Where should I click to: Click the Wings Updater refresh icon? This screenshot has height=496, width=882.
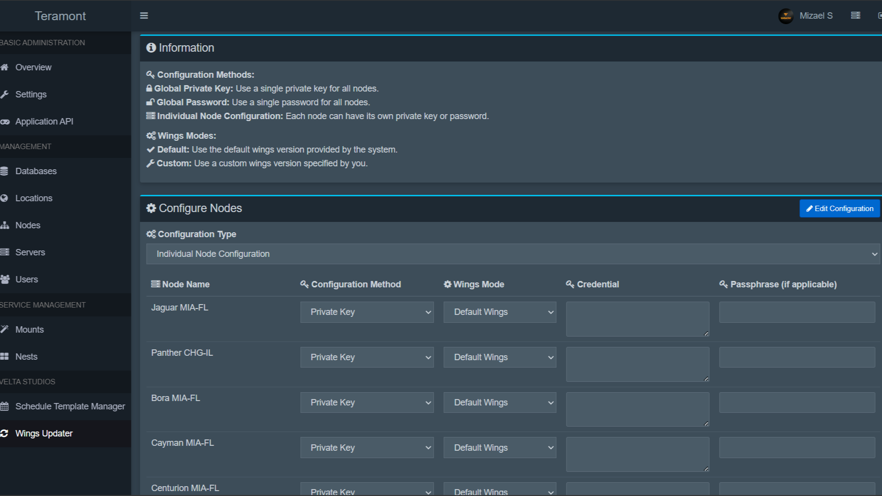4,434
